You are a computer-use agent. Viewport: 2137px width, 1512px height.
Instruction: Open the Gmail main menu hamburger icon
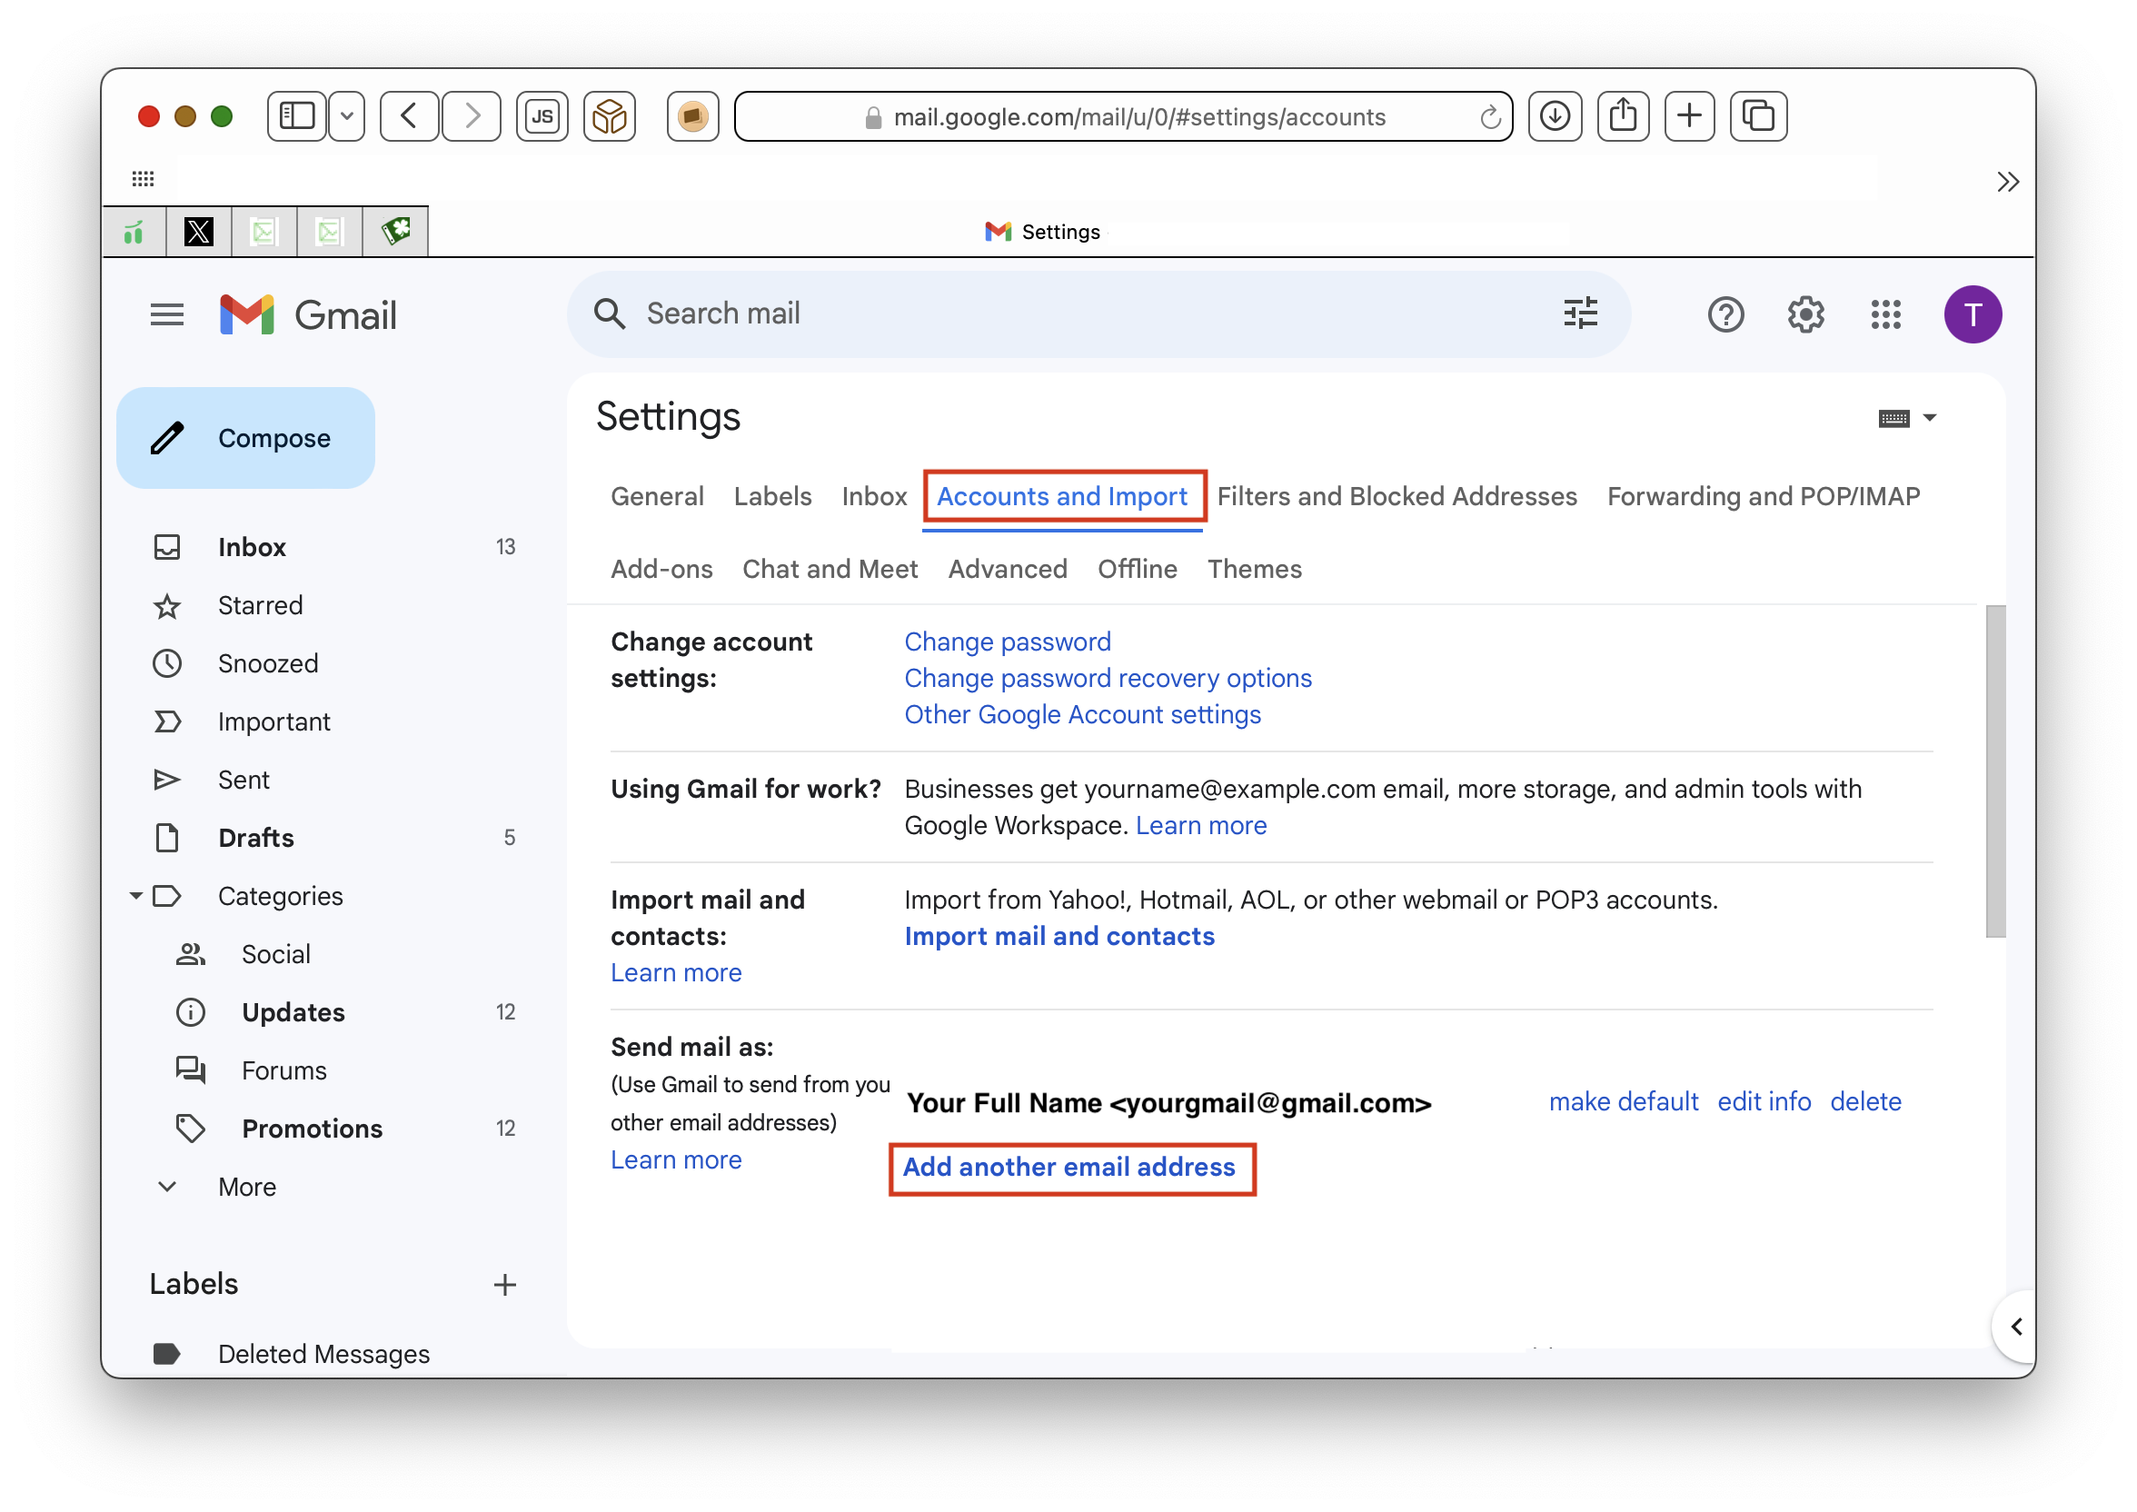pyautogui.click(x=166, y=314)
